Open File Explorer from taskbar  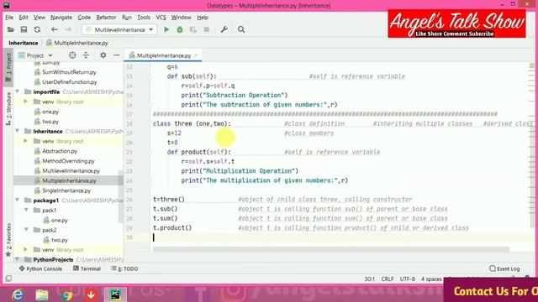[x=42, y=294]
